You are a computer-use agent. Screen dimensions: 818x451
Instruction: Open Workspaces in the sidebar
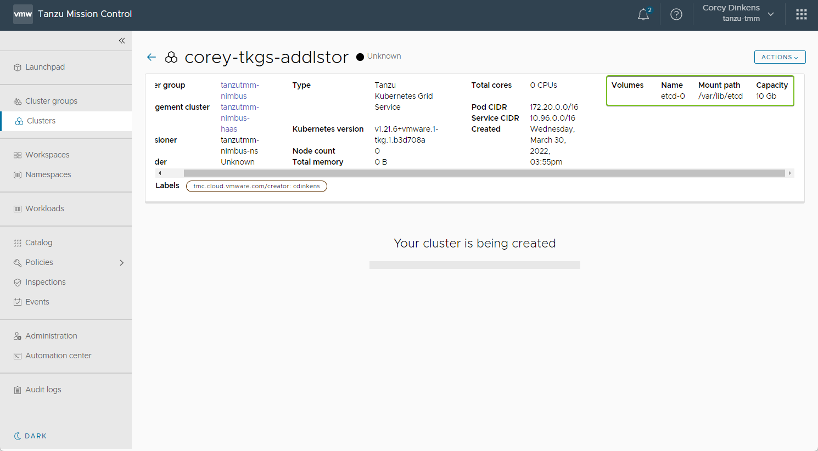click(47, 155)
